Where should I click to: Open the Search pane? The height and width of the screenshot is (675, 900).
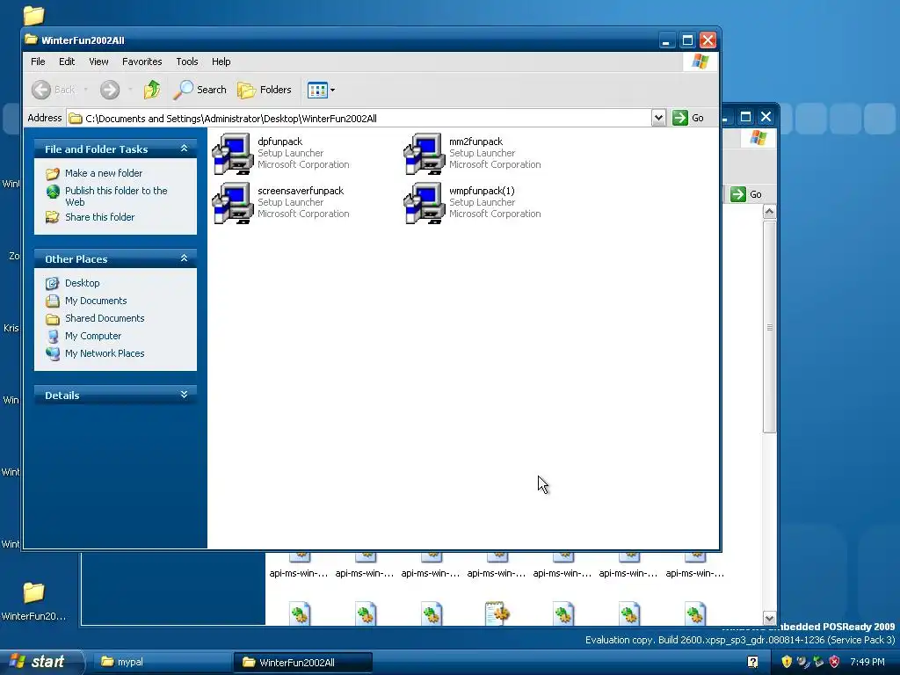coord(200,90)
